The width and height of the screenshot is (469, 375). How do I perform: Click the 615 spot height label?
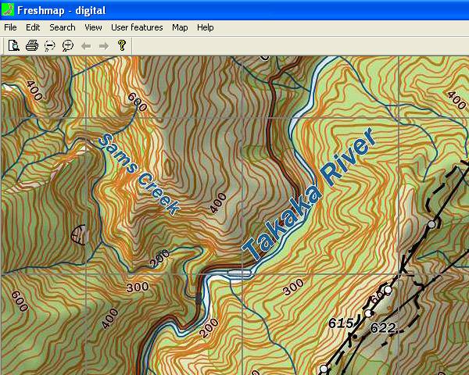pyautogui.click(x=341, y=323)
